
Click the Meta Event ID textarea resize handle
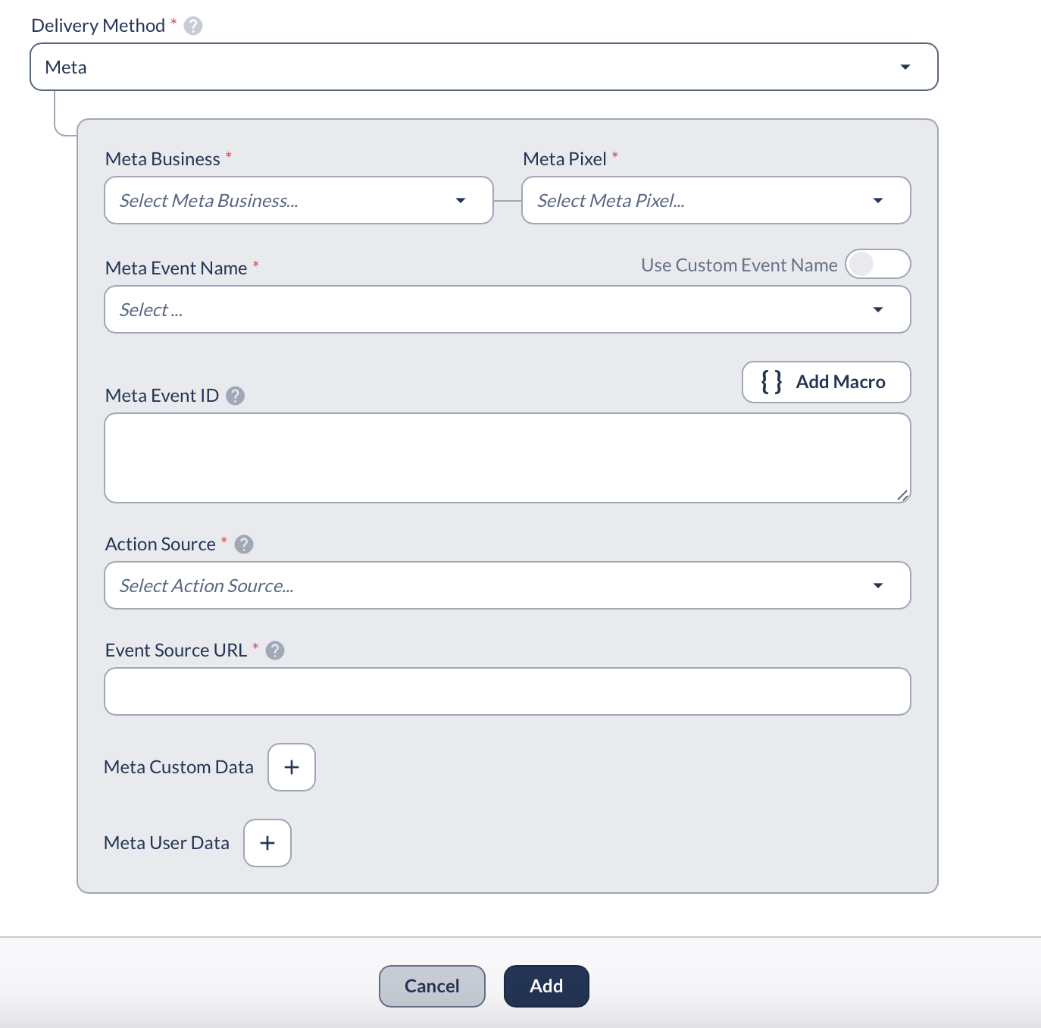tap(902, 495)
